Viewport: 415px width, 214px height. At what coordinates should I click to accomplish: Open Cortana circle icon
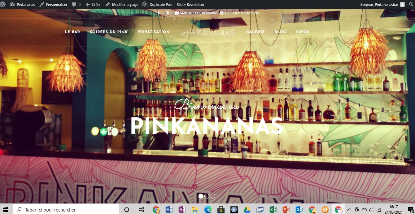pos(126,210)
